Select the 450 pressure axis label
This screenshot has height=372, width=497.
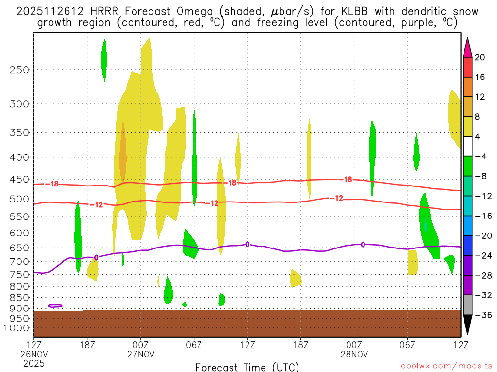pos(19,179)
